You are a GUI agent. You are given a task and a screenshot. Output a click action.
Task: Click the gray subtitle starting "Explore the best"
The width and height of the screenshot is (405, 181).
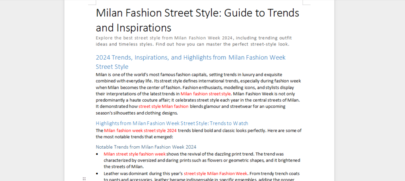(194, 38)
